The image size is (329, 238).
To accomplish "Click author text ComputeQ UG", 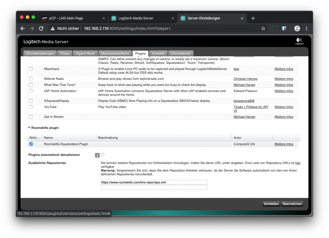I will click(x=244, y=144).
